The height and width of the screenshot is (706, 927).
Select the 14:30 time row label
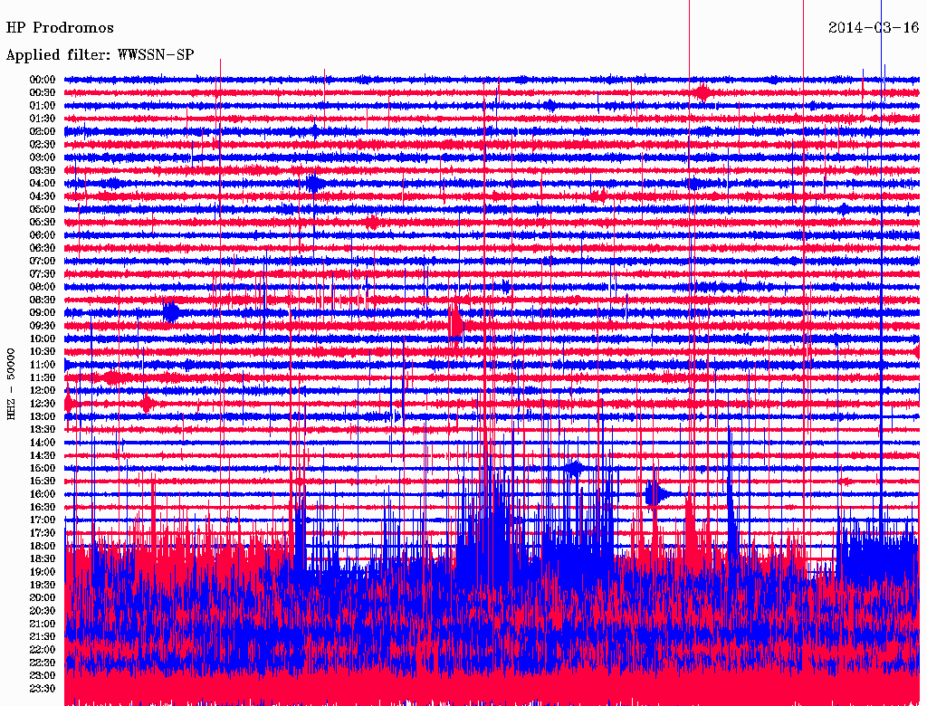pos(43,455)
